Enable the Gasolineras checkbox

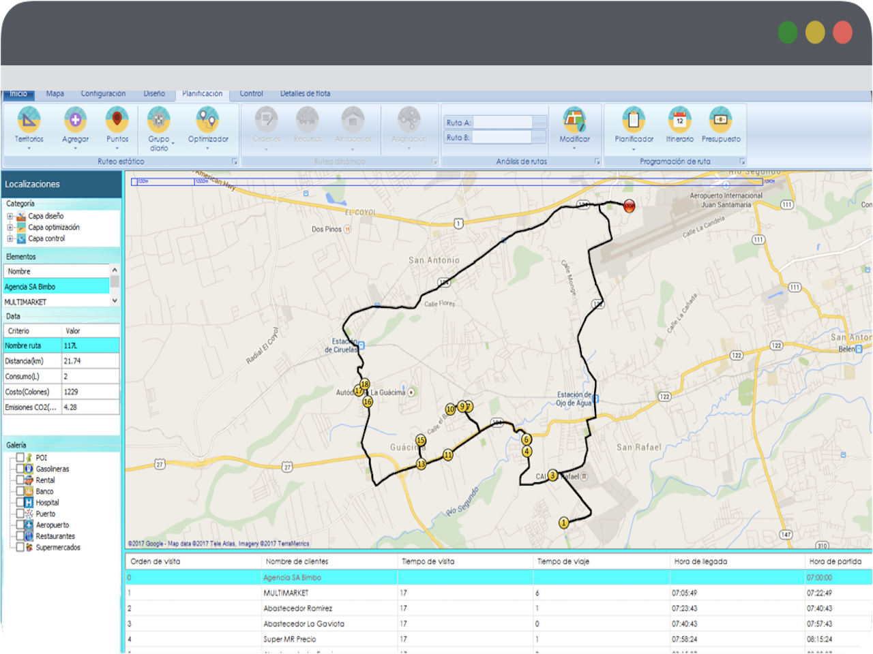tap(20, 469)
